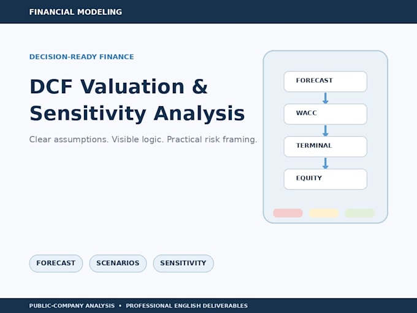The height and width of the screenshot is (313, 417).
Task: Click the yellow color pill
Action: (324, 213)
